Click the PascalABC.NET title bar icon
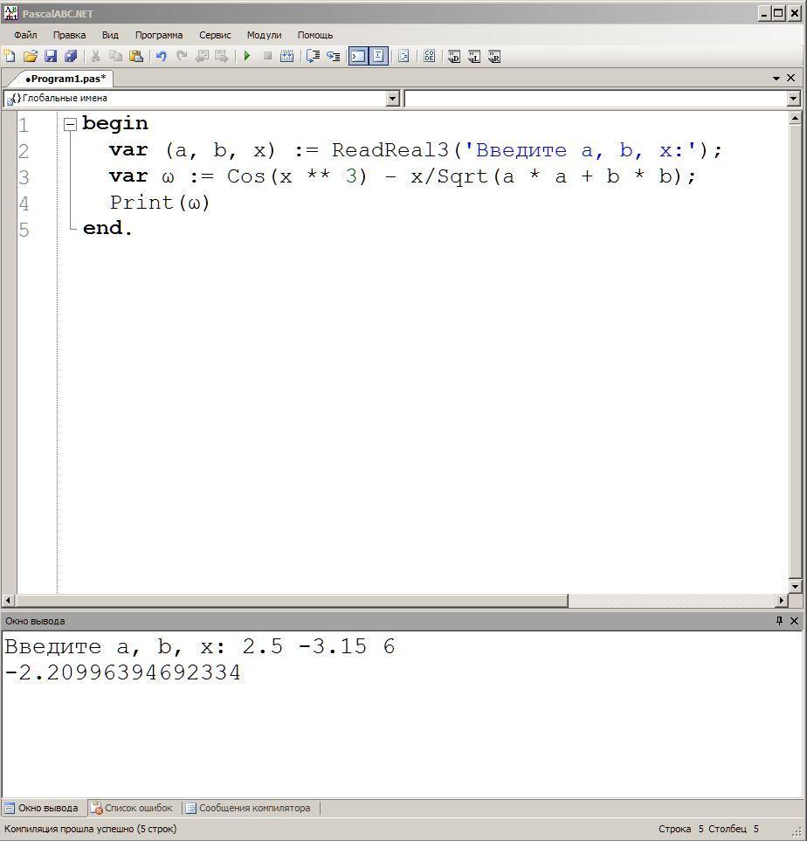This screenshot has height=841, width=807. coord(10,13)
